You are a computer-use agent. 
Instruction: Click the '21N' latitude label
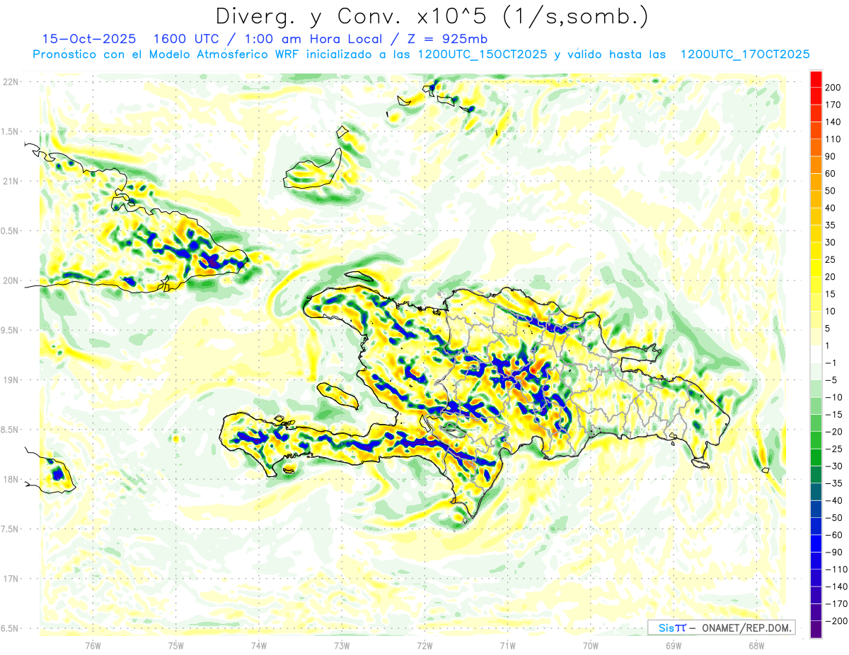click(11, 181)
